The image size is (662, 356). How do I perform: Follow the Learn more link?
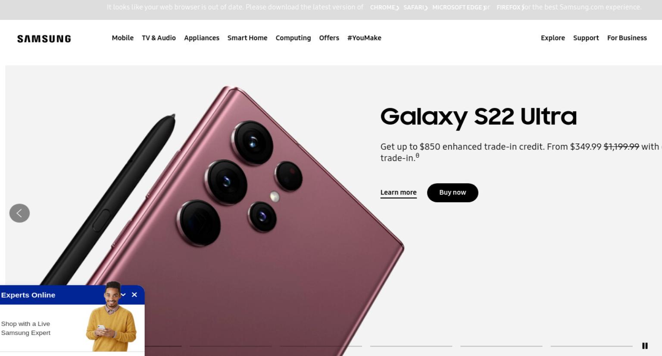398,193
